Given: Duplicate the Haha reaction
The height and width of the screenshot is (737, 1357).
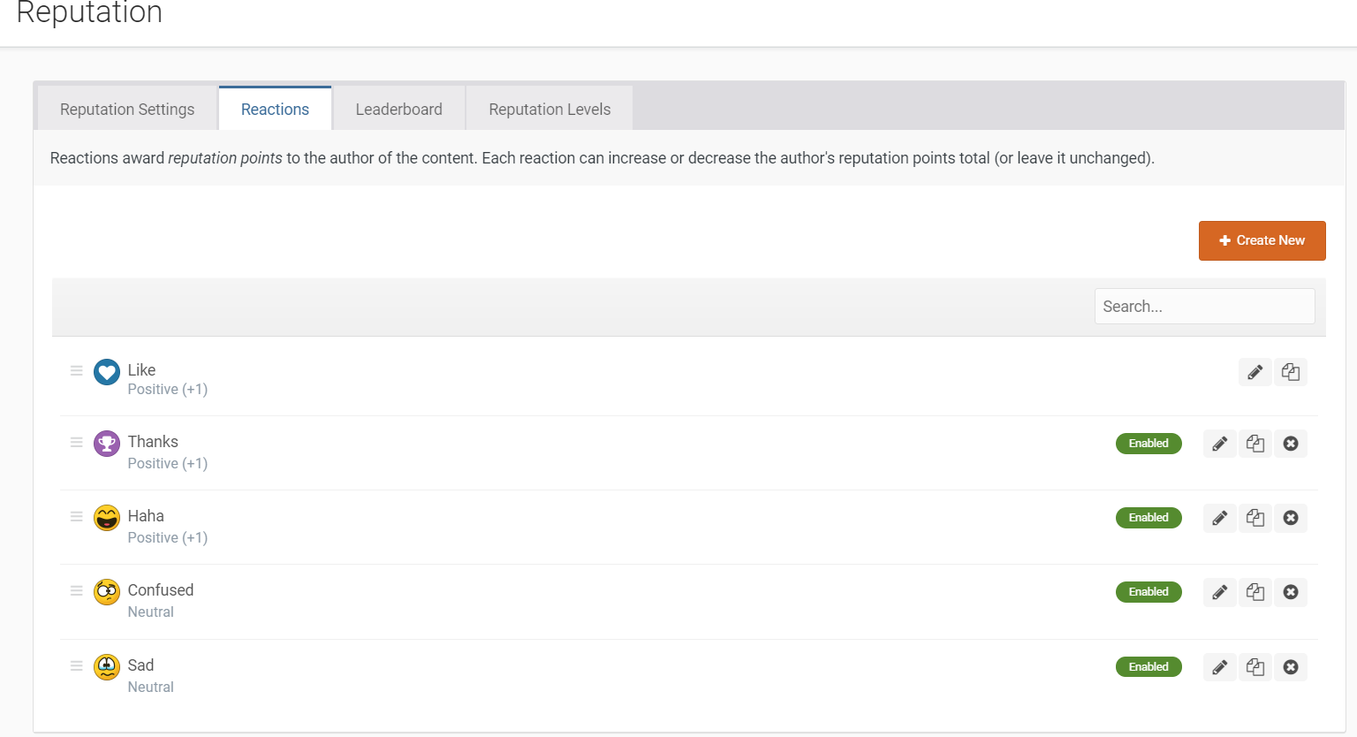Looking at the screenshot, I should (x=1255, y=518).
